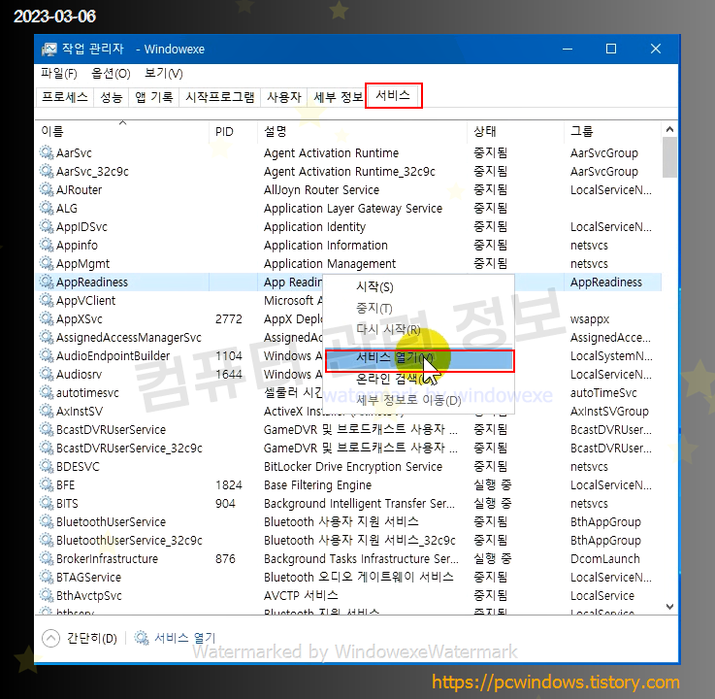The image size is (715, 699).
Task: Open the 보기(V) menu
Action: pos(164,74)
